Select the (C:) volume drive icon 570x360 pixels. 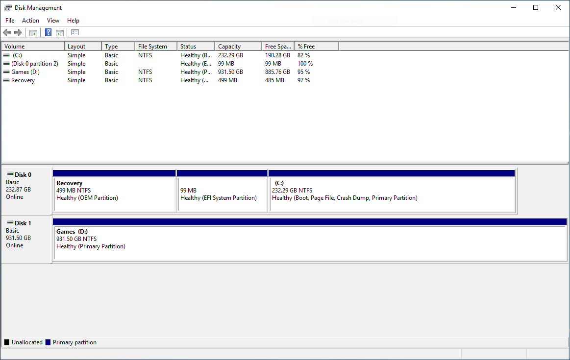pyautogui.click(x=6, y=55)
